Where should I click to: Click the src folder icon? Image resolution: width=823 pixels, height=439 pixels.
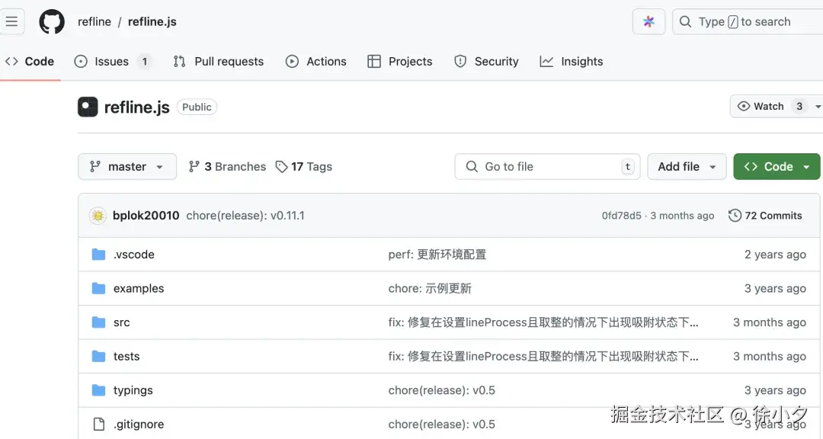point(98,322)
